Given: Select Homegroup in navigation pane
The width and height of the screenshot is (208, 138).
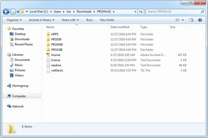Looking at the screenshot, I should pos(20,86).
